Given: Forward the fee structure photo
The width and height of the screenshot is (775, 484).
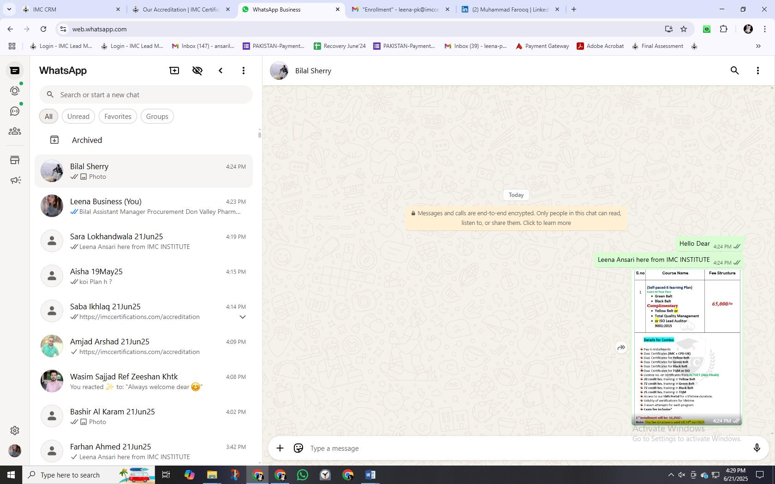Looking at the screenshot, I should (x=621, y=348).
